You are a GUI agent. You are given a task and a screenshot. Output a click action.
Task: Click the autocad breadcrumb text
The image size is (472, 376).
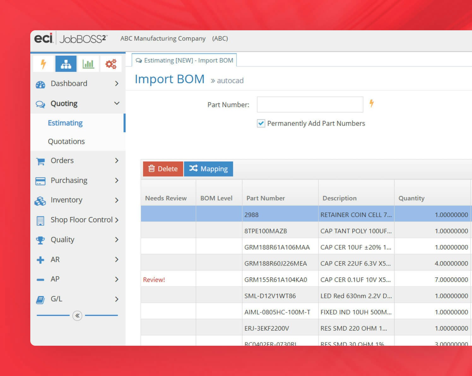point(230,81)
